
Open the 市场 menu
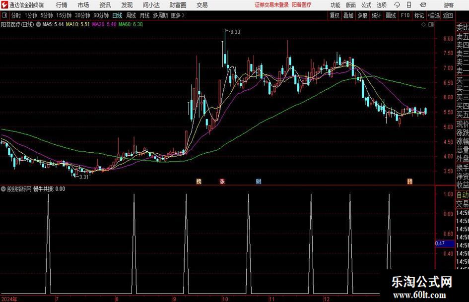coord(83,5)
